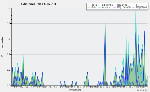This screenshot has width=150, height=92.
Task: Click the Bots orange legend line
Action: click(89, 7)
